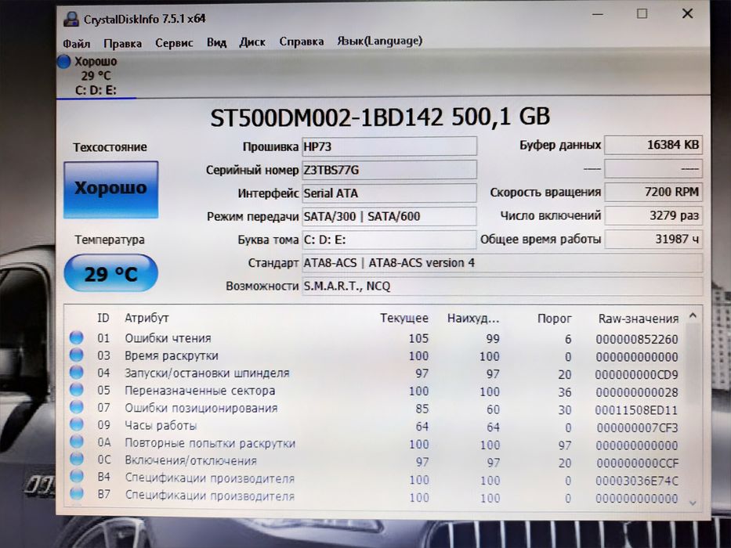Open the Диск menu

point(252,42)
